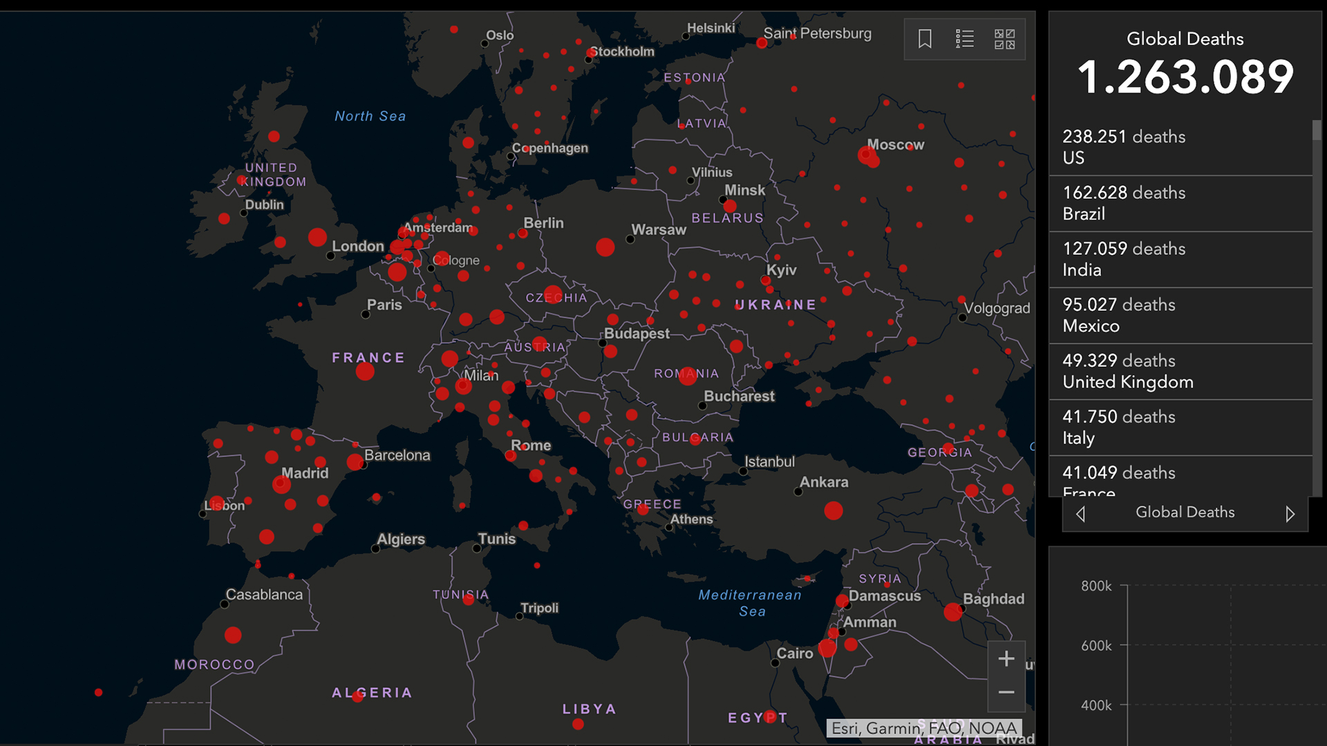Click the large red circle near London
This screenshot has width=1327, height=746.
click(317, 237)
